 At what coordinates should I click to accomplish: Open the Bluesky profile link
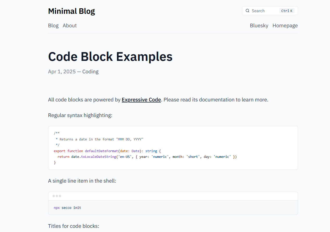259,25
